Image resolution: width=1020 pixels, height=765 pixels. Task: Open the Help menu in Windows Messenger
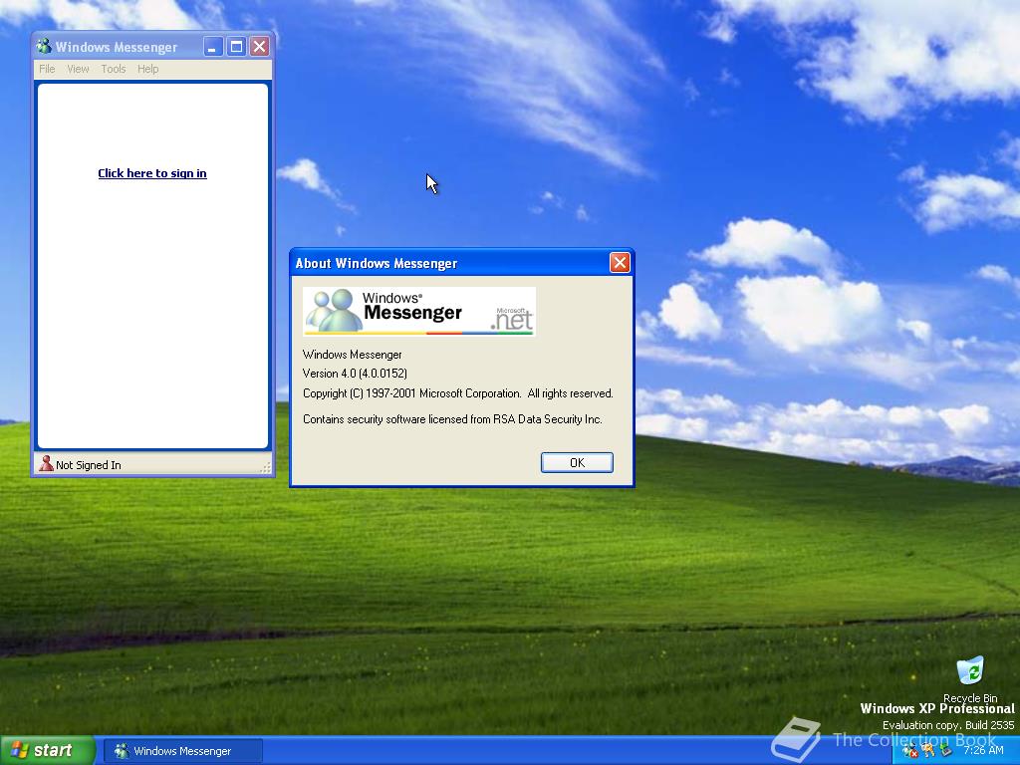(x=147, y=69)
